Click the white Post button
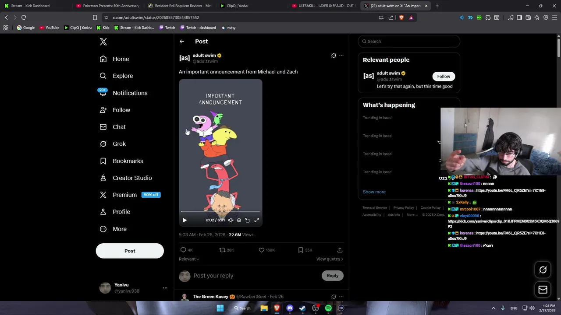Image resolution: width=561 pixels, height=315 pixels. tap(130, 251)
